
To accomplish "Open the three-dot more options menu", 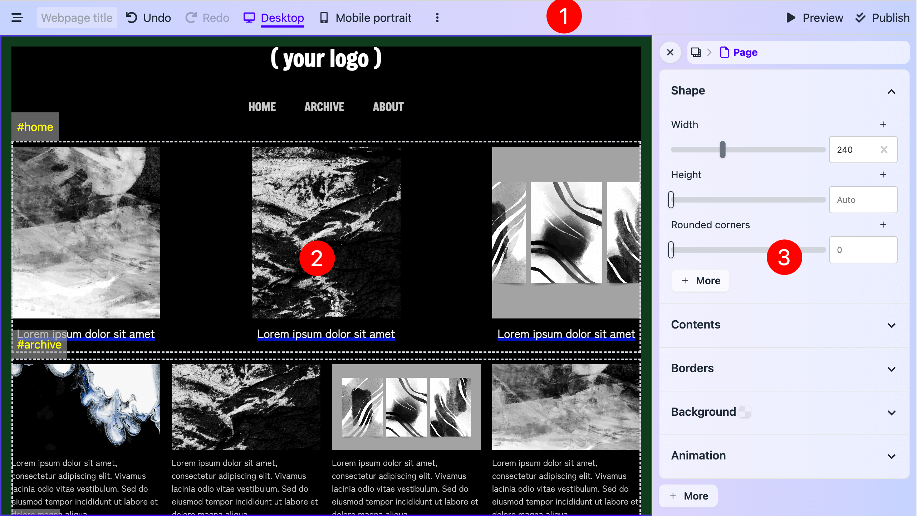I will [437, 18].
